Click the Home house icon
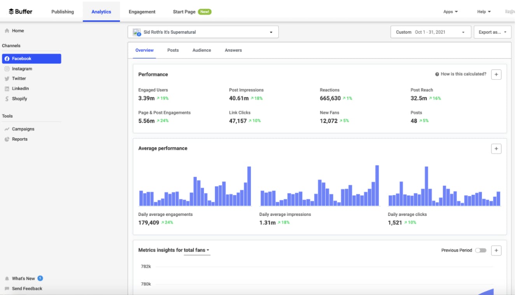Image resolution: width=518 pixels, height=295 pixels. point(7,31)
